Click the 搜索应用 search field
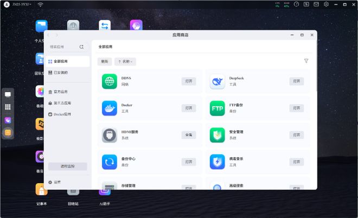Viewport: 358px width, 218px height. tap(63, 47)
